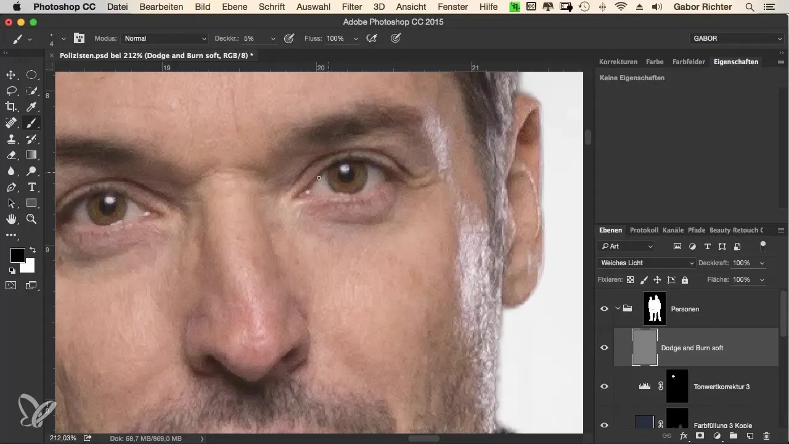
Task: Switch to the Kanäle tab
Action: [x=673, y=230]
